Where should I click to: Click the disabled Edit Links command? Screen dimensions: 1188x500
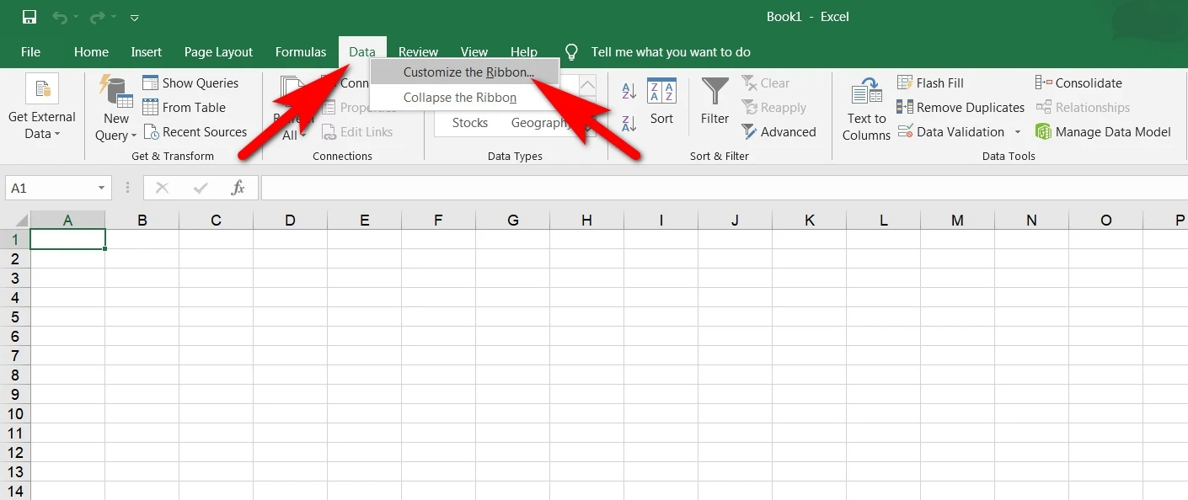pos(357,132)
